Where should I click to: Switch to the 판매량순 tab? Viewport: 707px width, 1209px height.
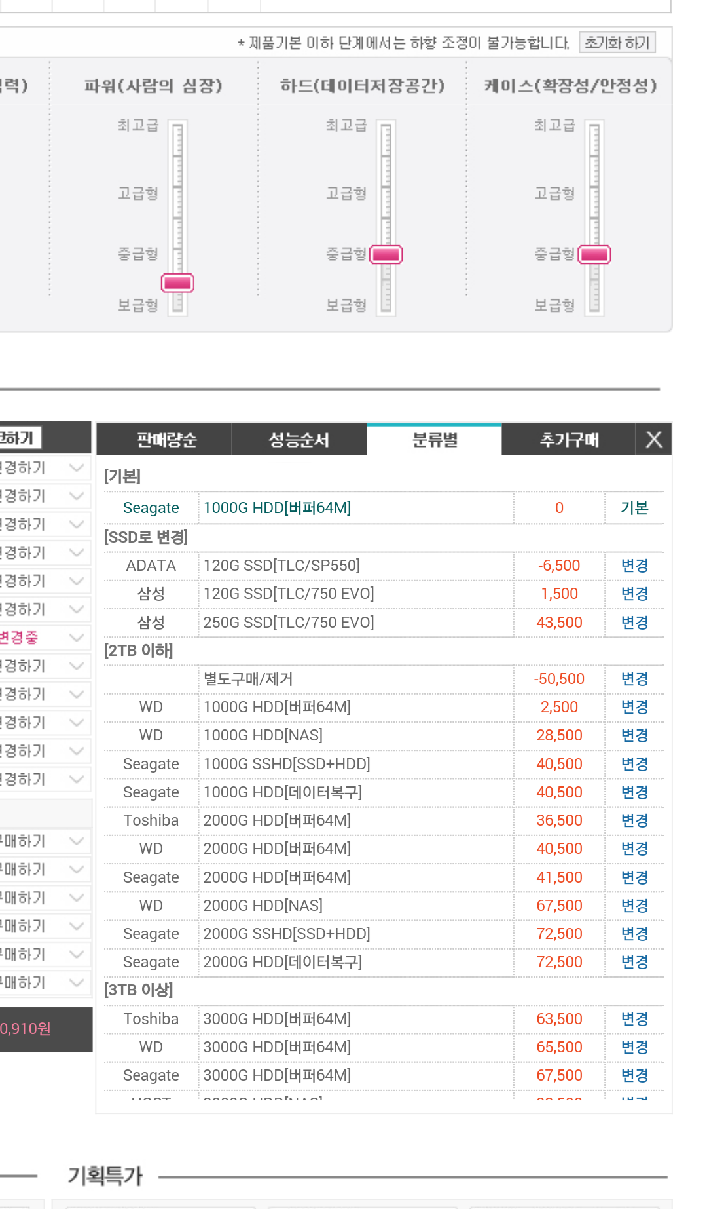[x=166, y=440]
